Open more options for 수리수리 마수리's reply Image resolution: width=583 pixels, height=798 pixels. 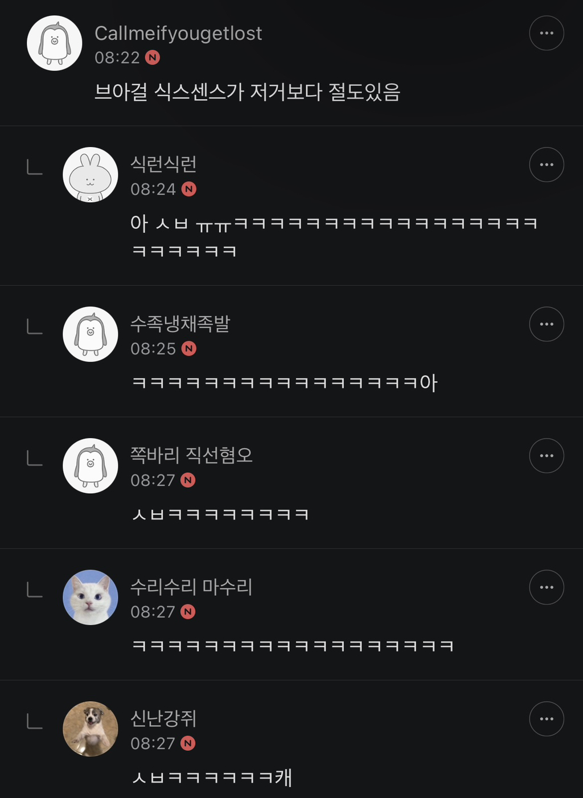[546, 587]
